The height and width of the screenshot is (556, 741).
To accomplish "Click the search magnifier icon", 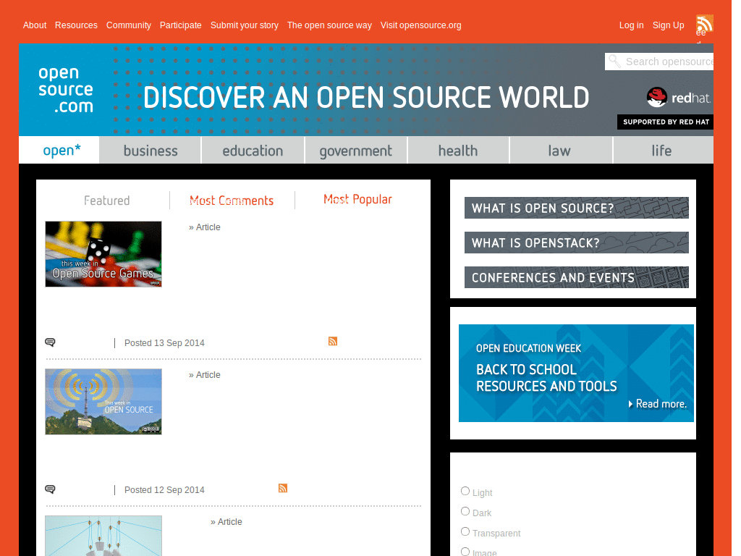I will 614,61.
